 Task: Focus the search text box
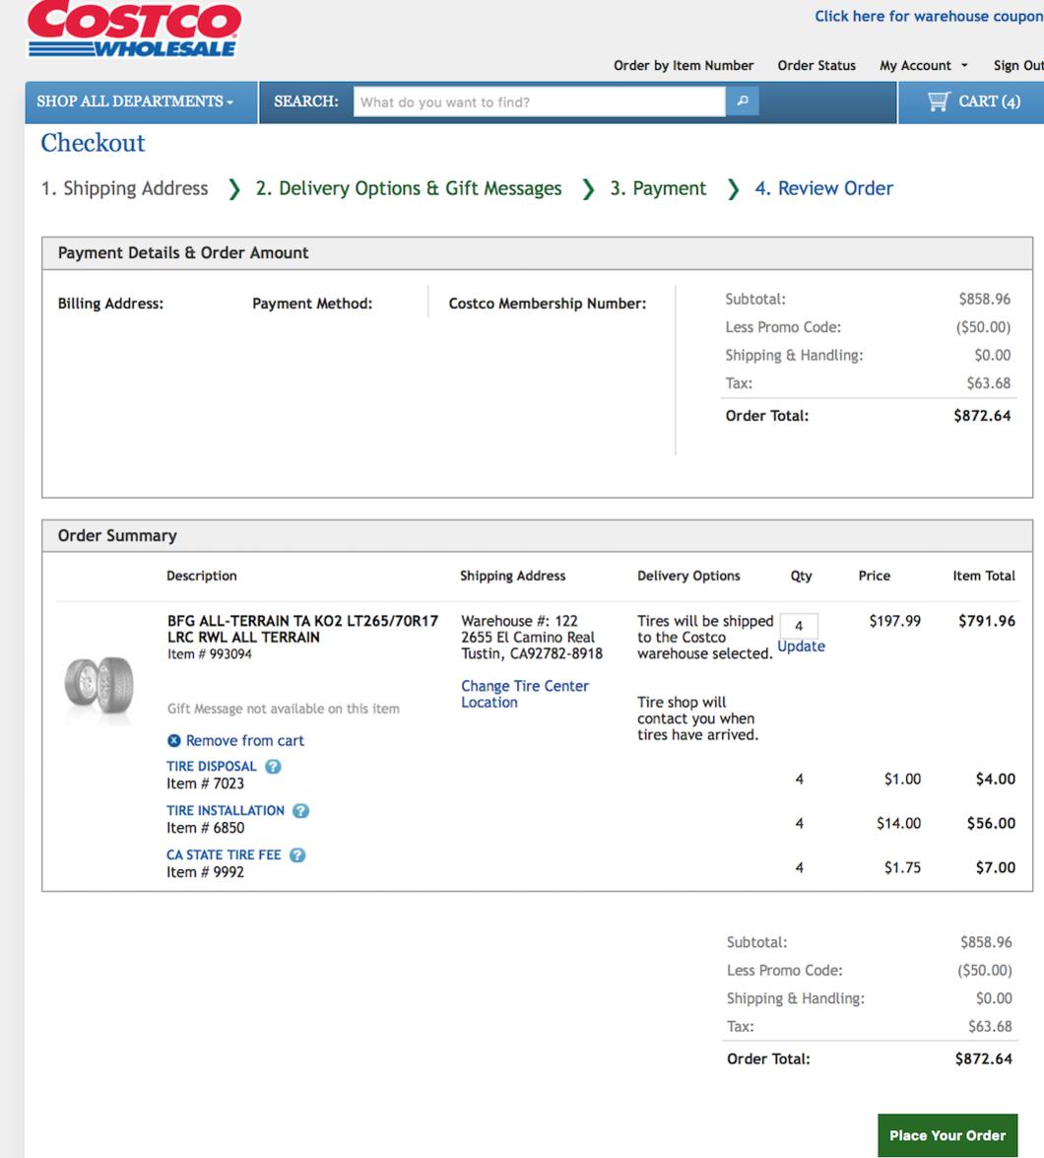tap(540, 102)
